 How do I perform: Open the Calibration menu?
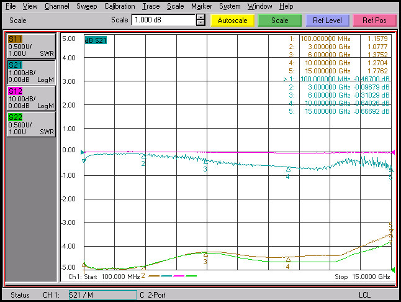(119, 6)
